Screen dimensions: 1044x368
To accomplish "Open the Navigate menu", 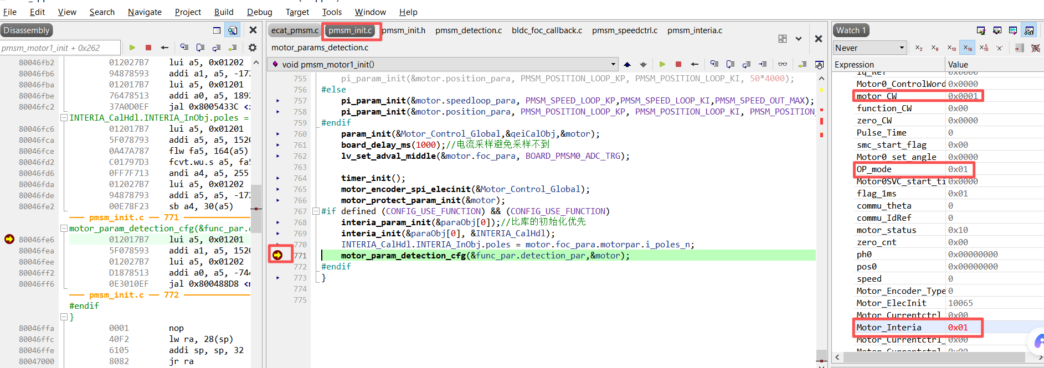I will point(145,12).
